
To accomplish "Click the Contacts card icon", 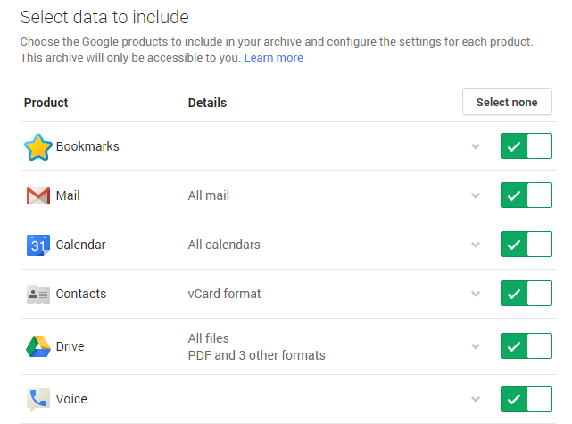I will 38,295.
